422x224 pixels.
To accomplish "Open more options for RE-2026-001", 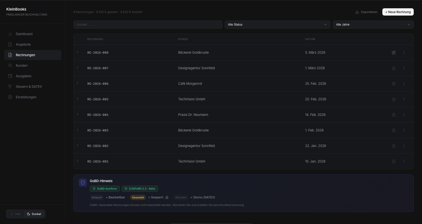I will (x=404, y=162).
